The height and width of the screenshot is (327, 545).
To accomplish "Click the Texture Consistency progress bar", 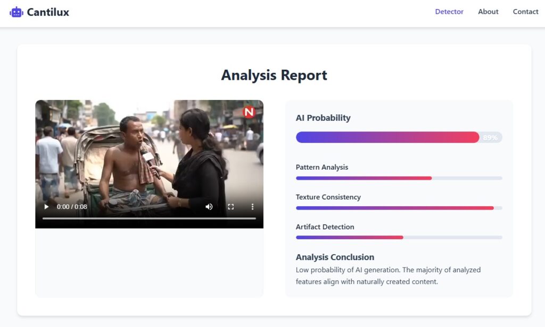I will [399, 208].
